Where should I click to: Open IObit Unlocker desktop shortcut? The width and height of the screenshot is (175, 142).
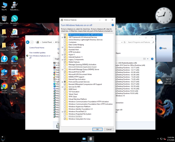point(14,88)
